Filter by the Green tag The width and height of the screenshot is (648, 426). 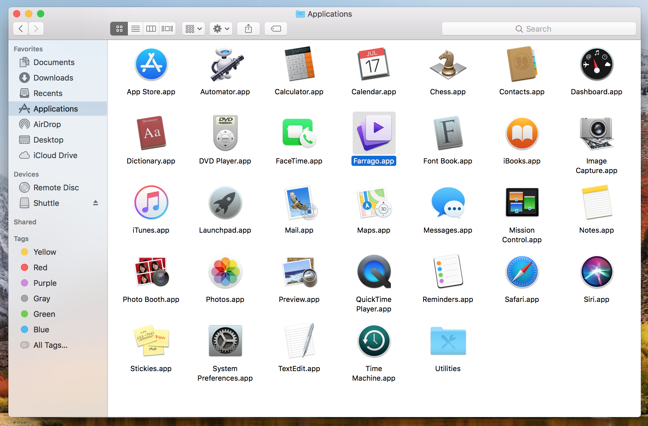58,314
